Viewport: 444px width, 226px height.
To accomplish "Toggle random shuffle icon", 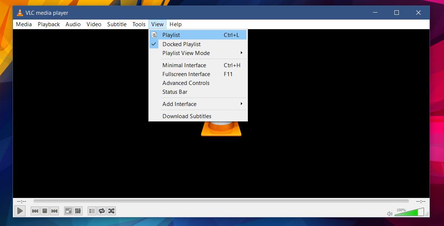I will (111, 211).
